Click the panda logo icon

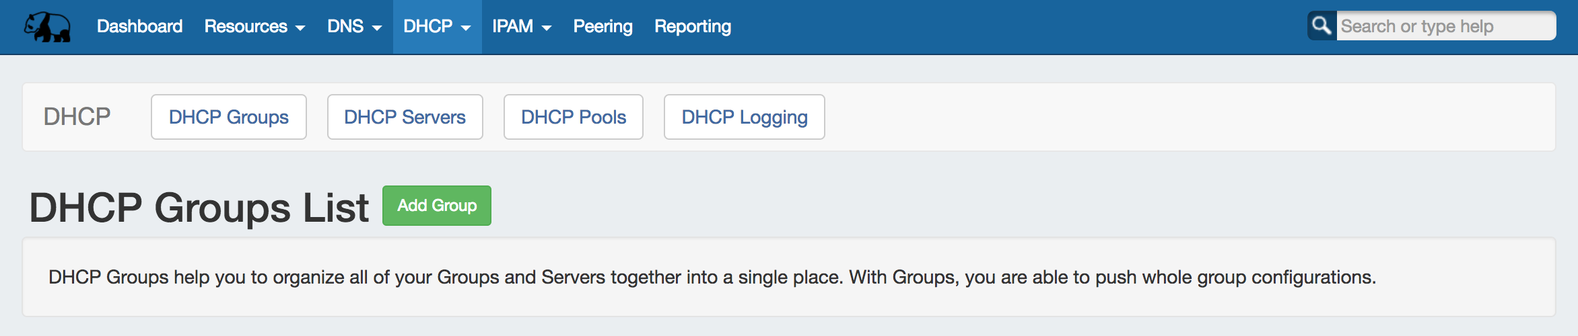[x=47, y=27]
